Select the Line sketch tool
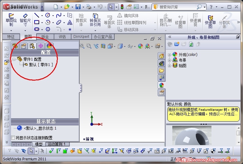Image resolution: width=243 pixels, height=164 pixels. click(x=37, y=15)
